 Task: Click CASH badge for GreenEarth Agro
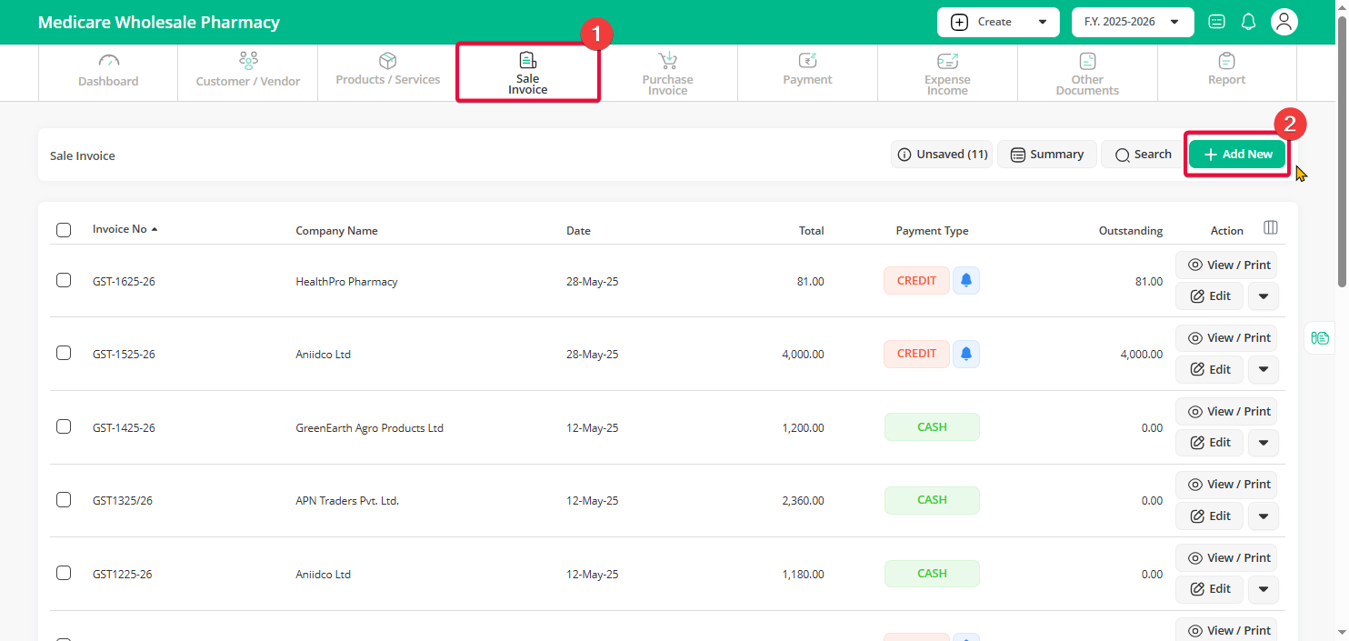[932, 426]
